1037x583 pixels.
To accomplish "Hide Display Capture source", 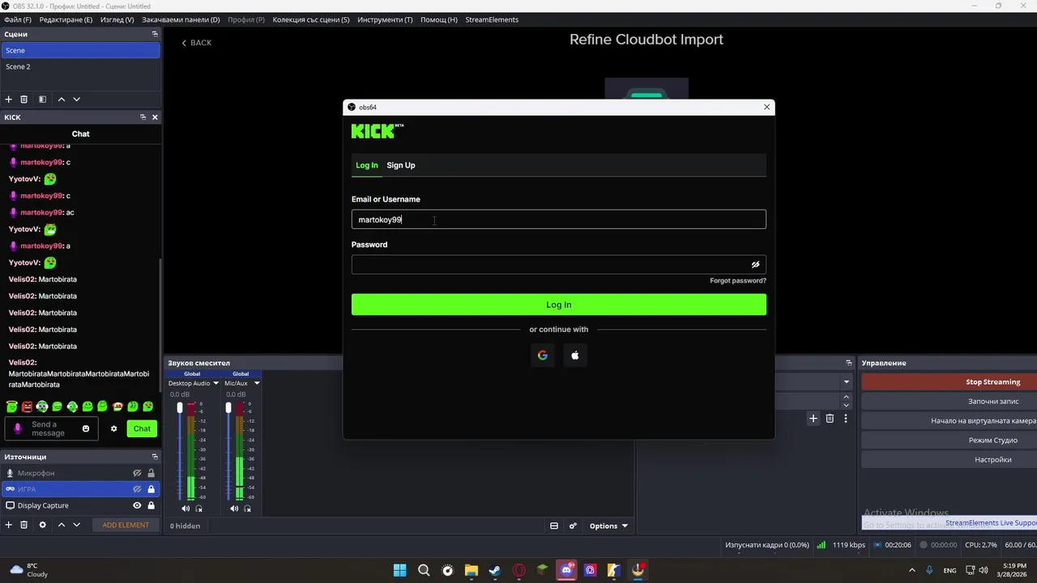I will click(x=137, y=505).
